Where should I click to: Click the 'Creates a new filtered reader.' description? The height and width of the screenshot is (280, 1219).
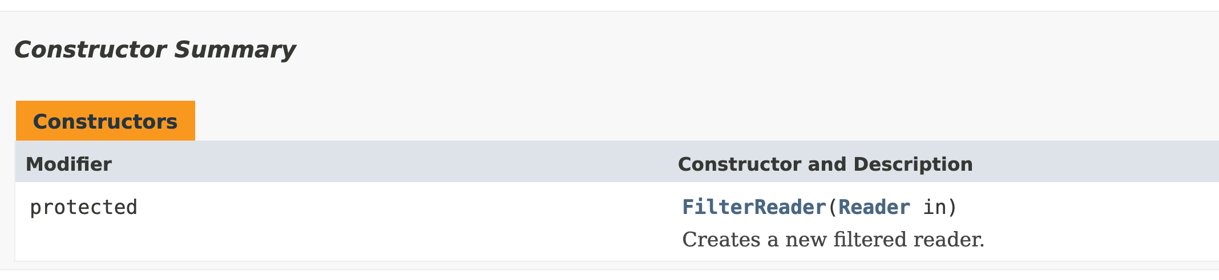pos(833,240)
